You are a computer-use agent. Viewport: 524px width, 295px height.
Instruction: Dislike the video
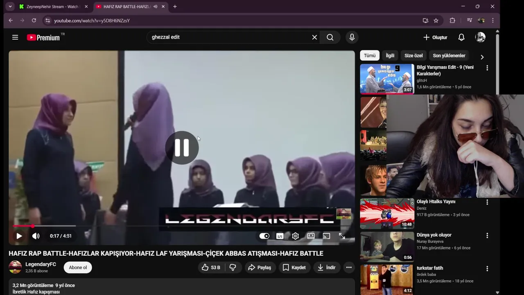pyautogui.click(x=233, y=268)
